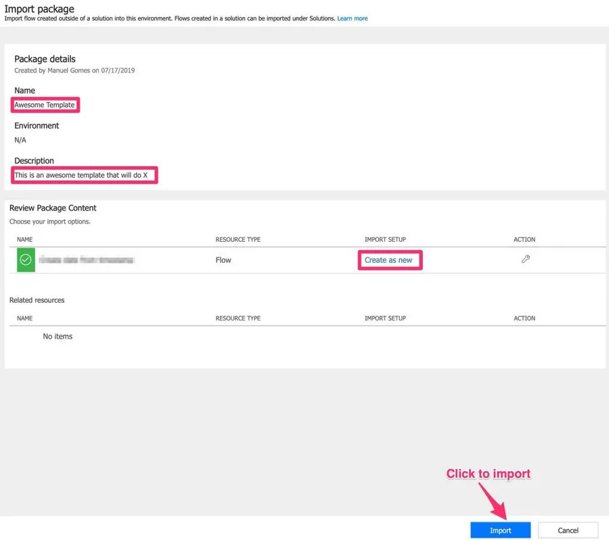Click the 'Flow' resource type cell
The height and width of the screenshot is (540, 609).
point(223,260)
